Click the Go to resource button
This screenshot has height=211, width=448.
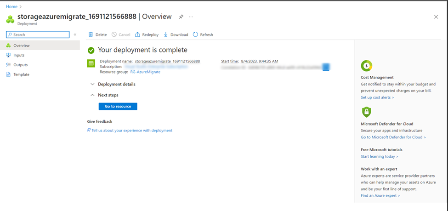coord(118,106)
